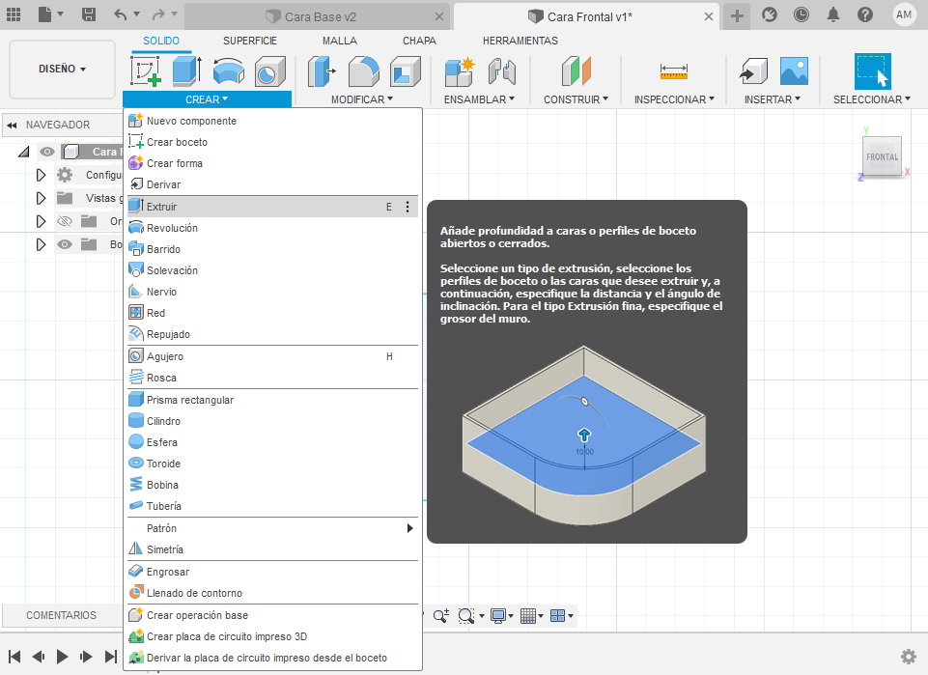Viewport: 928px width, 675px height.
Task: Open the data panel grid icon
Action: [13, 14]
